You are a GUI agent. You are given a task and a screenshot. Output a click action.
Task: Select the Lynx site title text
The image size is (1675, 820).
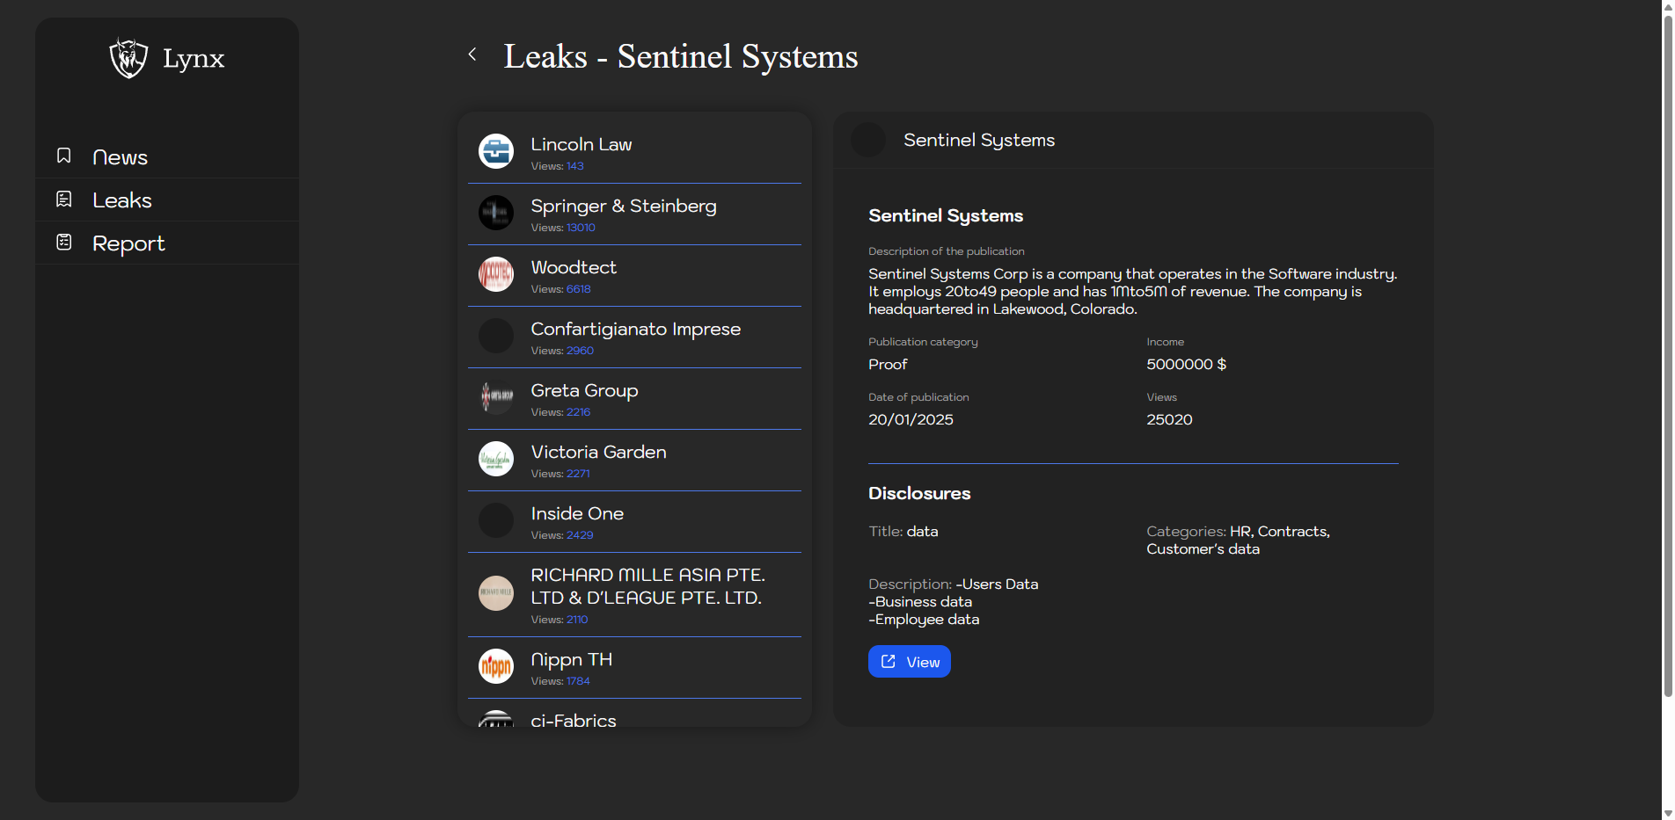coord(194,59)
